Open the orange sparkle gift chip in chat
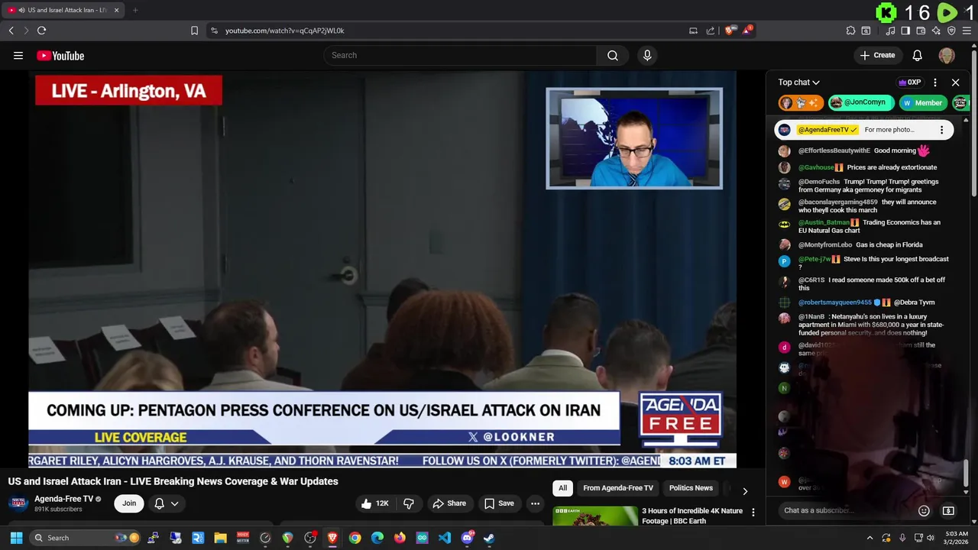Screen dimensions: 978x550 click(x=801, y=102)
